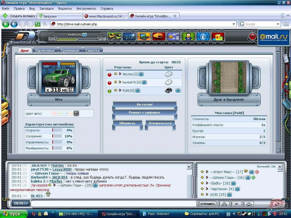Select the black car color swatch

(76, 114)
